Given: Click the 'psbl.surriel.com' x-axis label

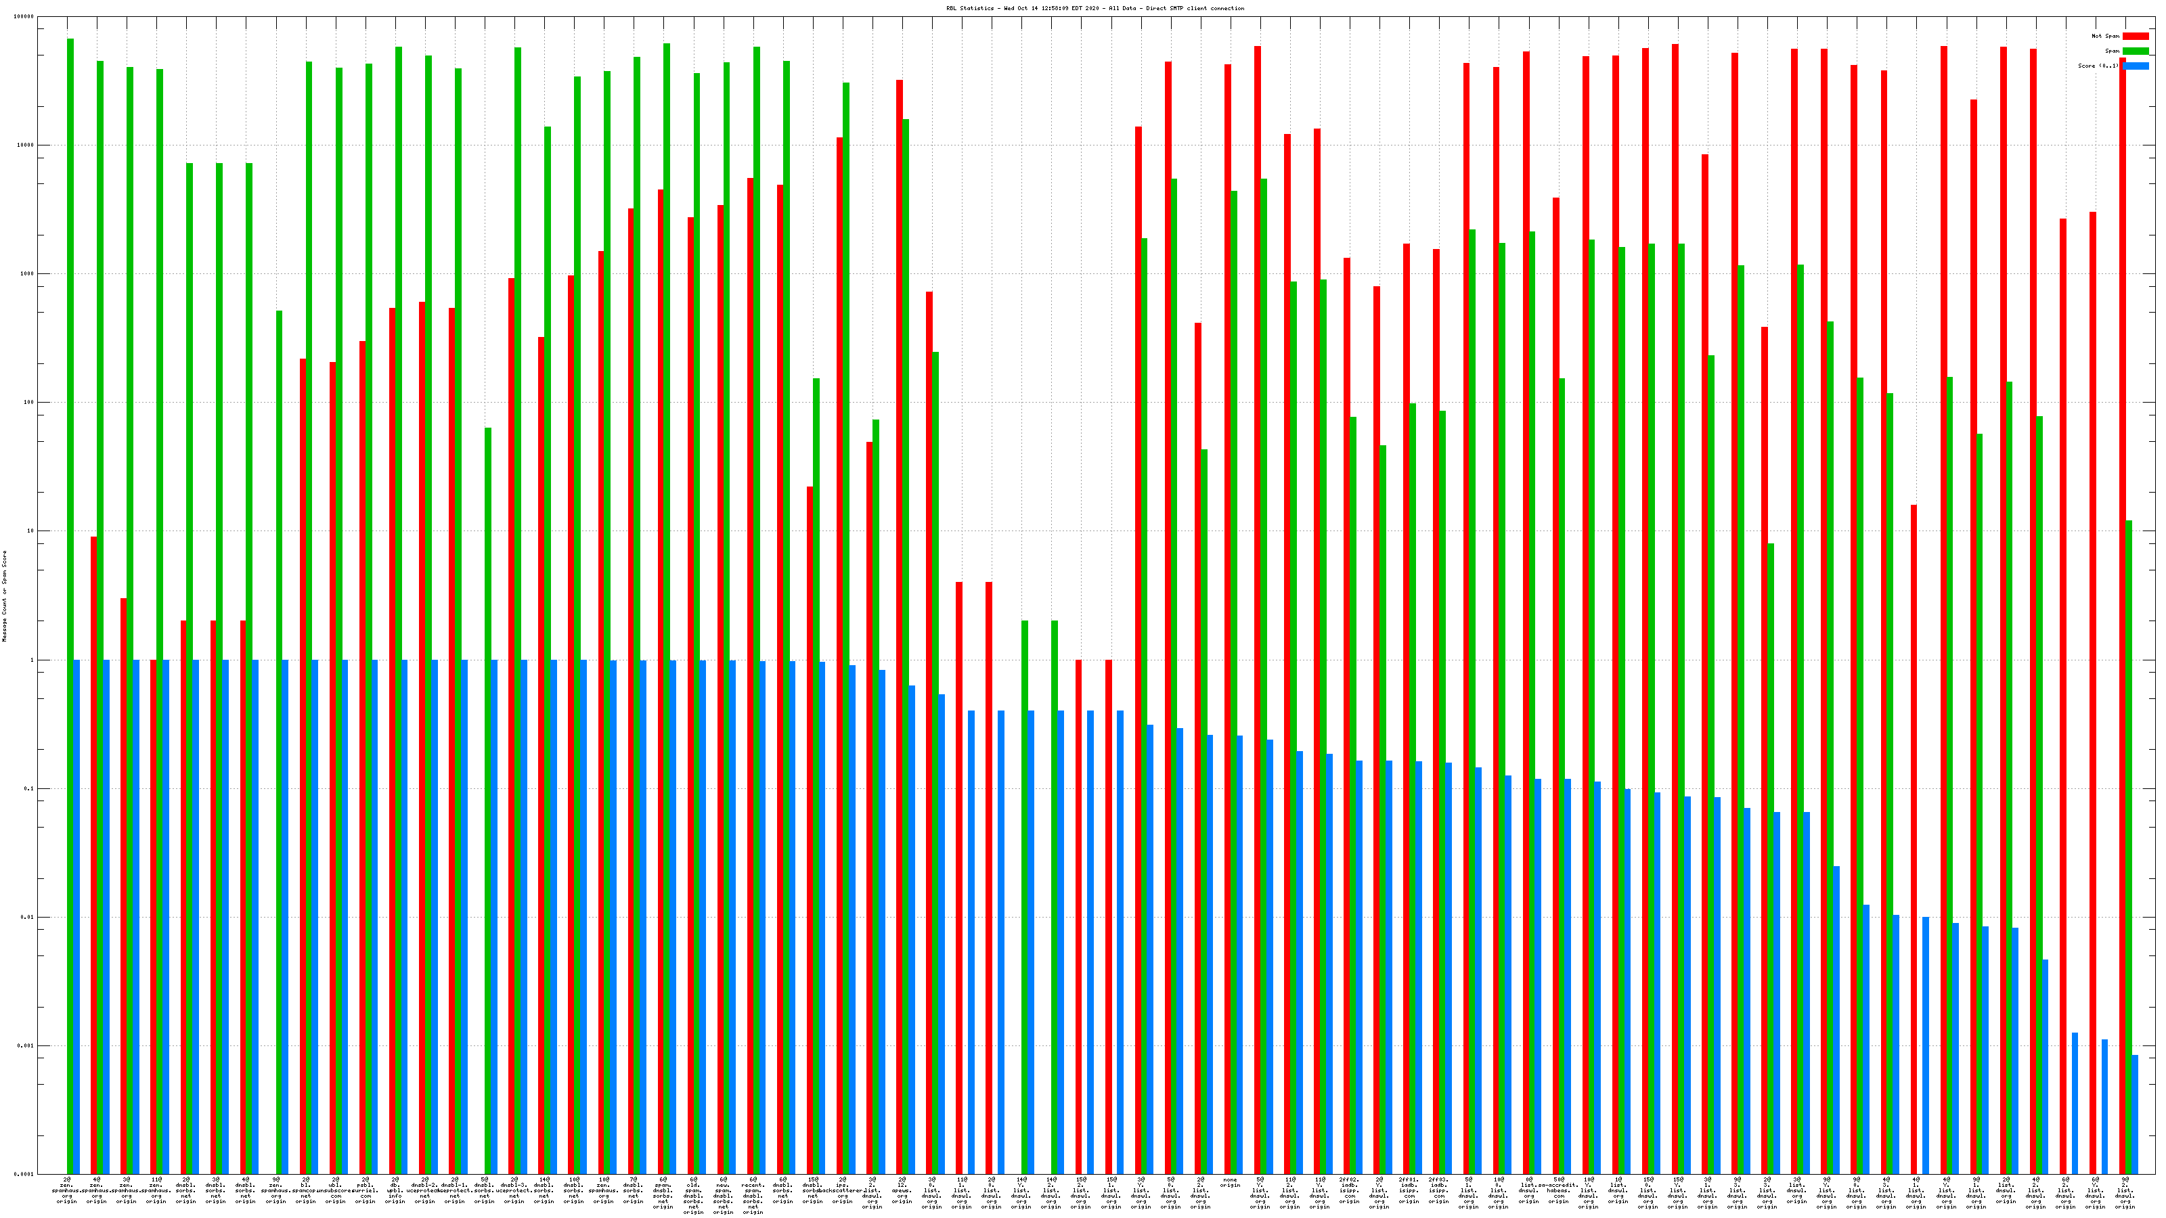Looking at the screenshot, I should point(365,1190).
